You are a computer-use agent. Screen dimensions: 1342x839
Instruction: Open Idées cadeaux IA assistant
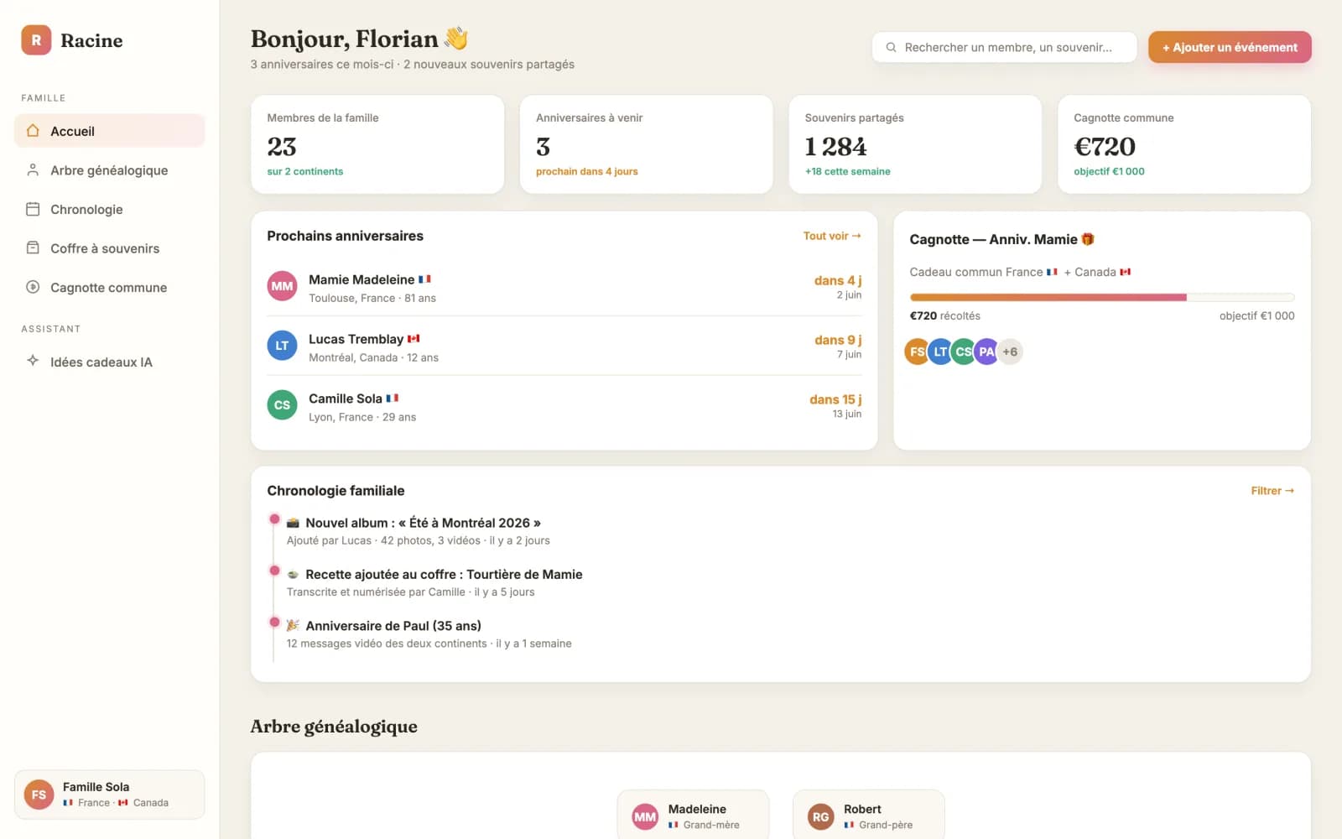tap(109, 362)
